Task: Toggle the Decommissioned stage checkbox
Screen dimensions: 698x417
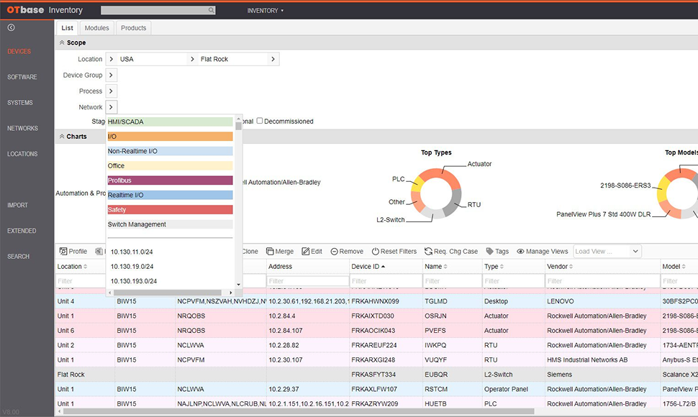Action: 260,121
